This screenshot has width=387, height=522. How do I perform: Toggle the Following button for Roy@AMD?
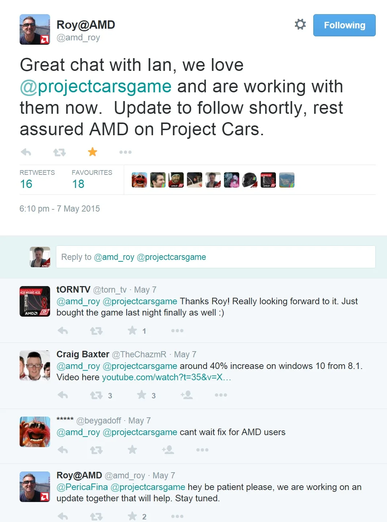pyautogui.click(x=344, y=25)
